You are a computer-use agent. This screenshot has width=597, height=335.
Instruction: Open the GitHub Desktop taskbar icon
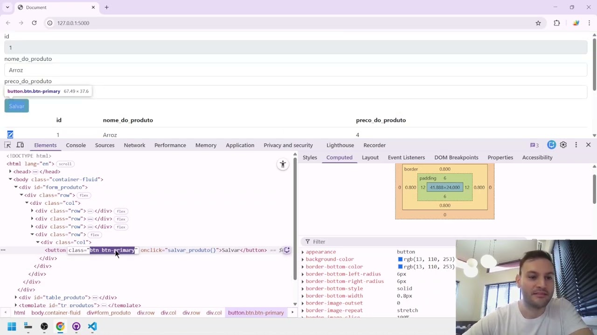click(x=76, y=327)
